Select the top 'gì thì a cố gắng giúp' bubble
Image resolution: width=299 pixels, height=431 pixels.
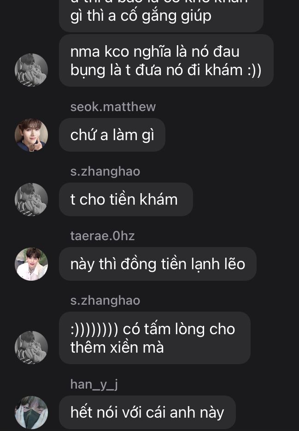[x=161, y=16]
